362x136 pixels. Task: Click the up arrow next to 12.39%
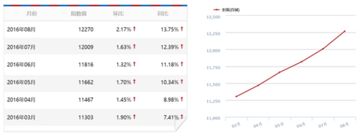182,47
